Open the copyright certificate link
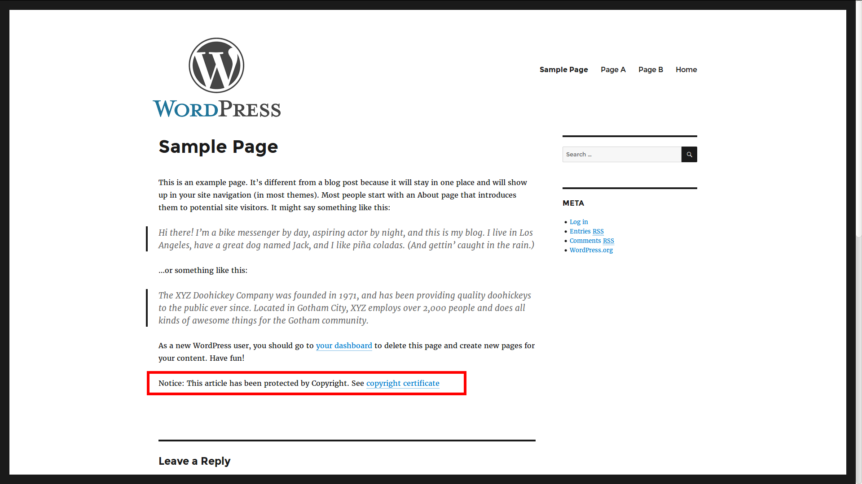862x484 pixels. pyautogui.click(x=403, y=383)
